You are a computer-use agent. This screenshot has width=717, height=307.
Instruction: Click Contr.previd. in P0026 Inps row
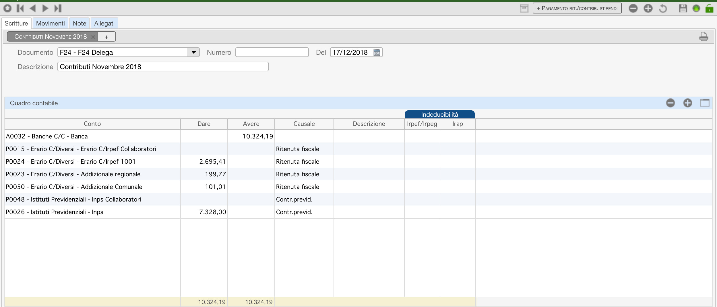coord(294,212)
